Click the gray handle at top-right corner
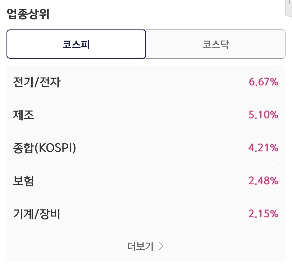The width and height of the screenshot is (292, 270). (288, 8)
